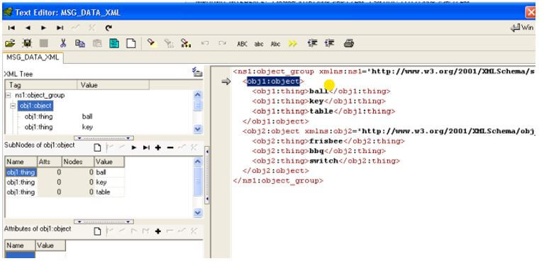544x261 pixels.
Task: Select the ball value cell in SubNodes
Action: click(109, 172)
